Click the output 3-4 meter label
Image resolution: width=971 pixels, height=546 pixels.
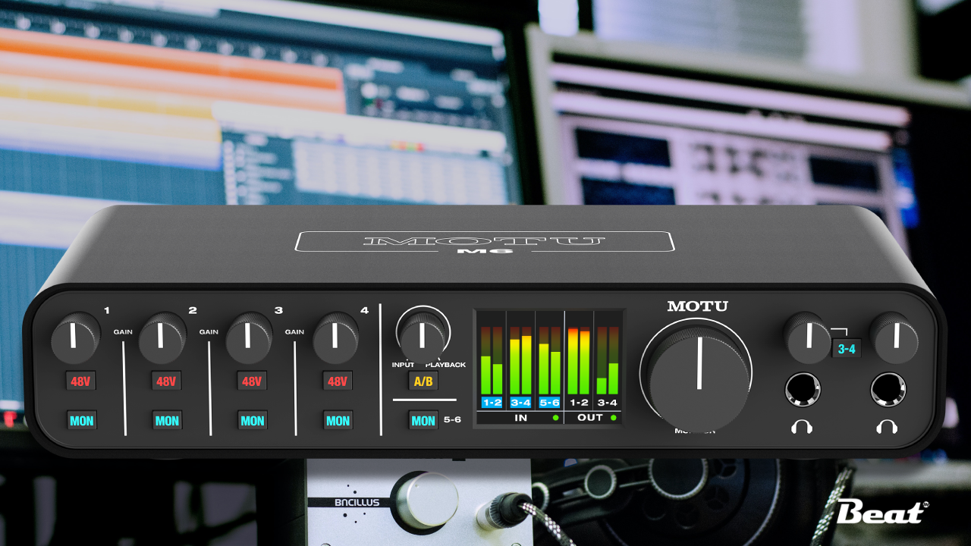(x=608, y=403)
